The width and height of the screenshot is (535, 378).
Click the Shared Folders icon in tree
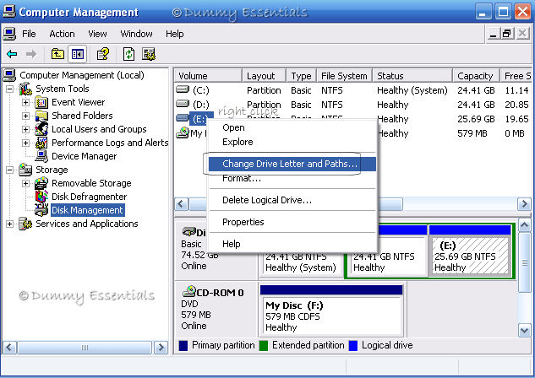pos(41,116)
